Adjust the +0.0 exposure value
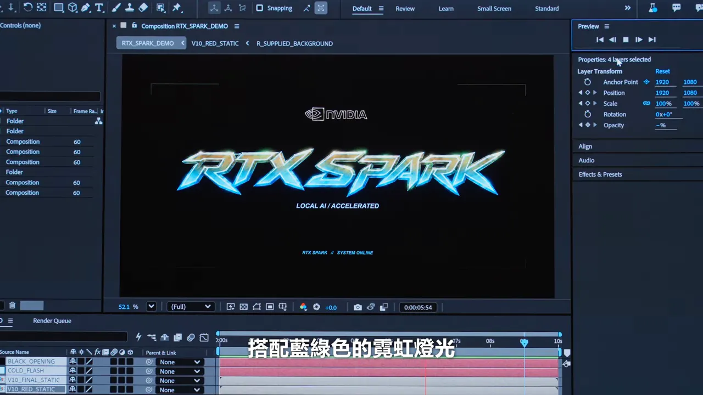 pyautogui.click(x=331, y=308)
